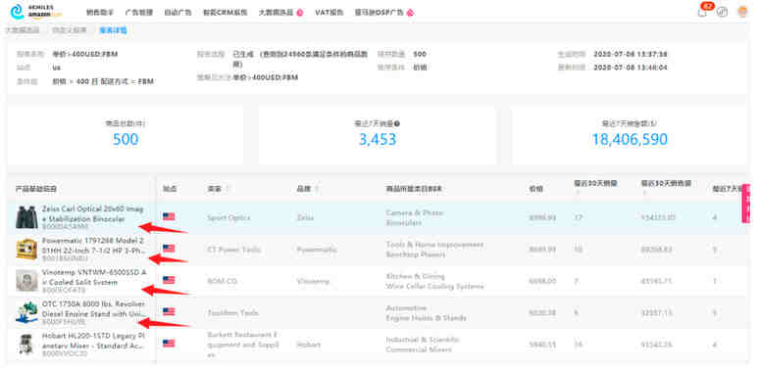Open the 大数据选品 menu item

pos(276,13)
